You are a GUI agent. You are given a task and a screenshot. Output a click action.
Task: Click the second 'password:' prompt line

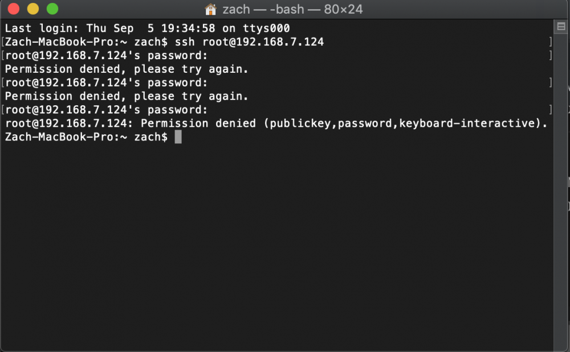click(x=106, y=82)
